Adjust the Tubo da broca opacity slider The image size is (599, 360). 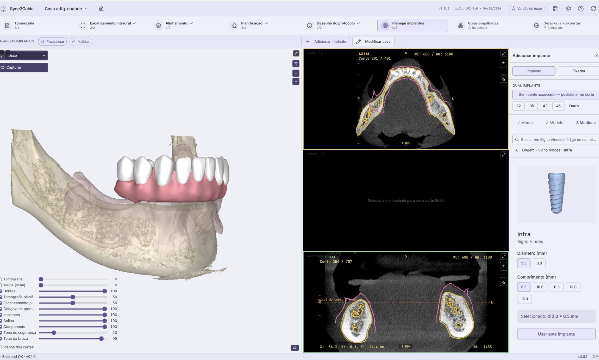tap(73, 339)
